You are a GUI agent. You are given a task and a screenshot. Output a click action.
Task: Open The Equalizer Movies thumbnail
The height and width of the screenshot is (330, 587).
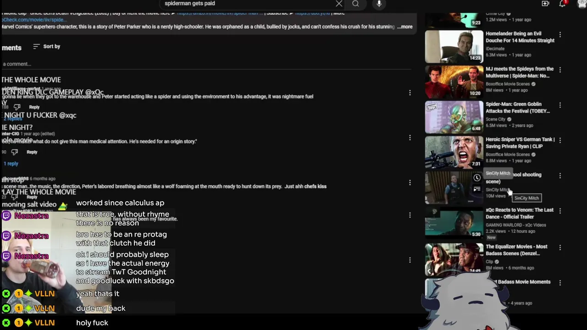click(x=454, y=259)
